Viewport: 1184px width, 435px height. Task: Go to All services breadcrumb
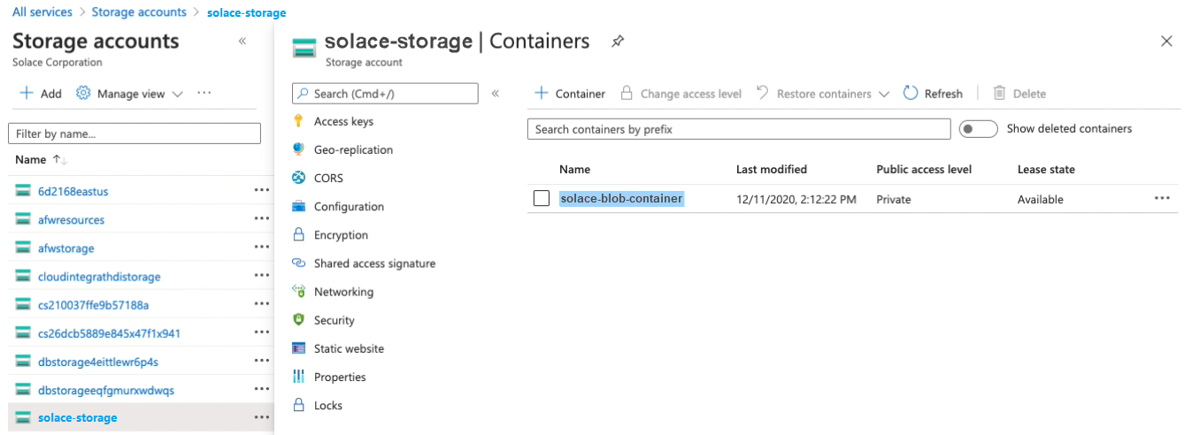click(43, 12)
